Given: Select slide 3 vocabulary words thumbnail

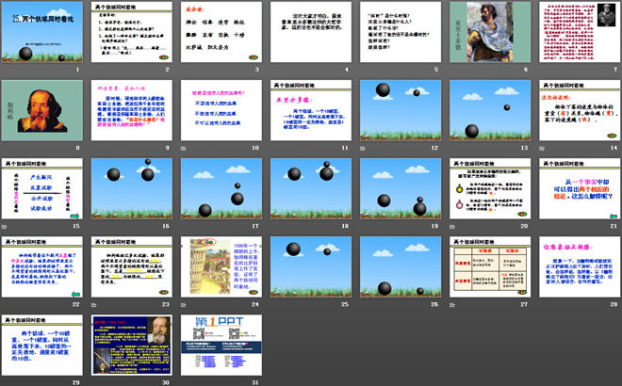Looking at the screenshot, I should (221, 32).
